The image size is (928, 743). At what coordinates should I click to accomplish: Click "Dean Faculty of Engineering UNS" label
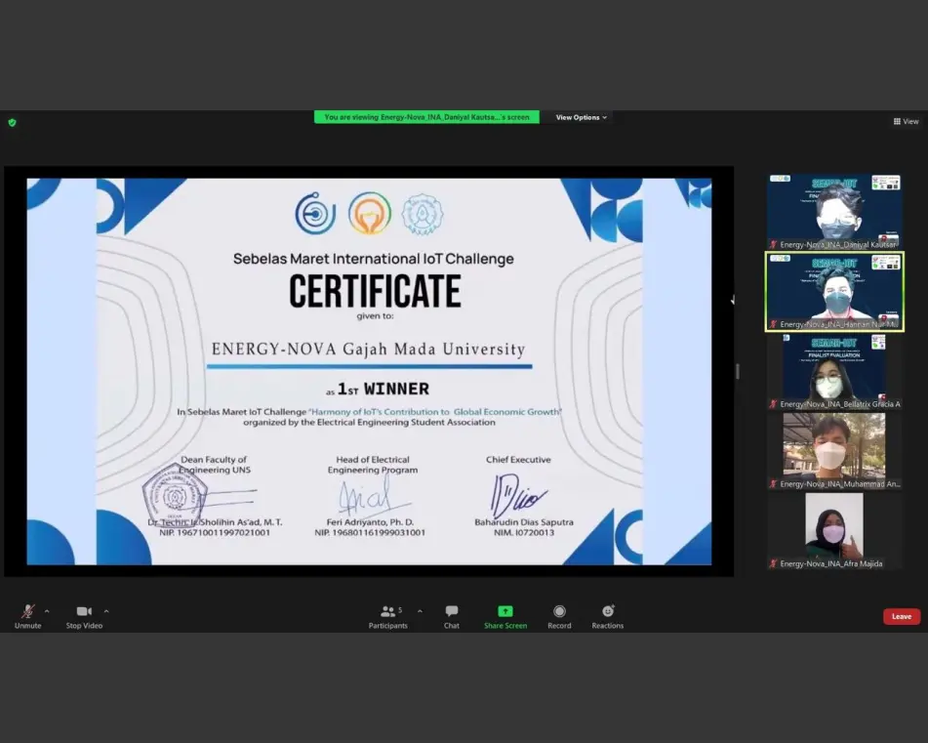click(215, 465)
